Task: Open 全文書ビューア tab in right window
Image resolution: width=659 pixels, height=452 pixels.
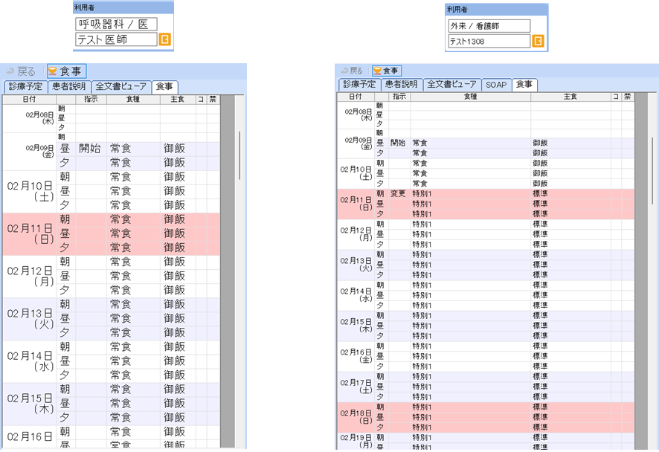Action: [451, 84]
